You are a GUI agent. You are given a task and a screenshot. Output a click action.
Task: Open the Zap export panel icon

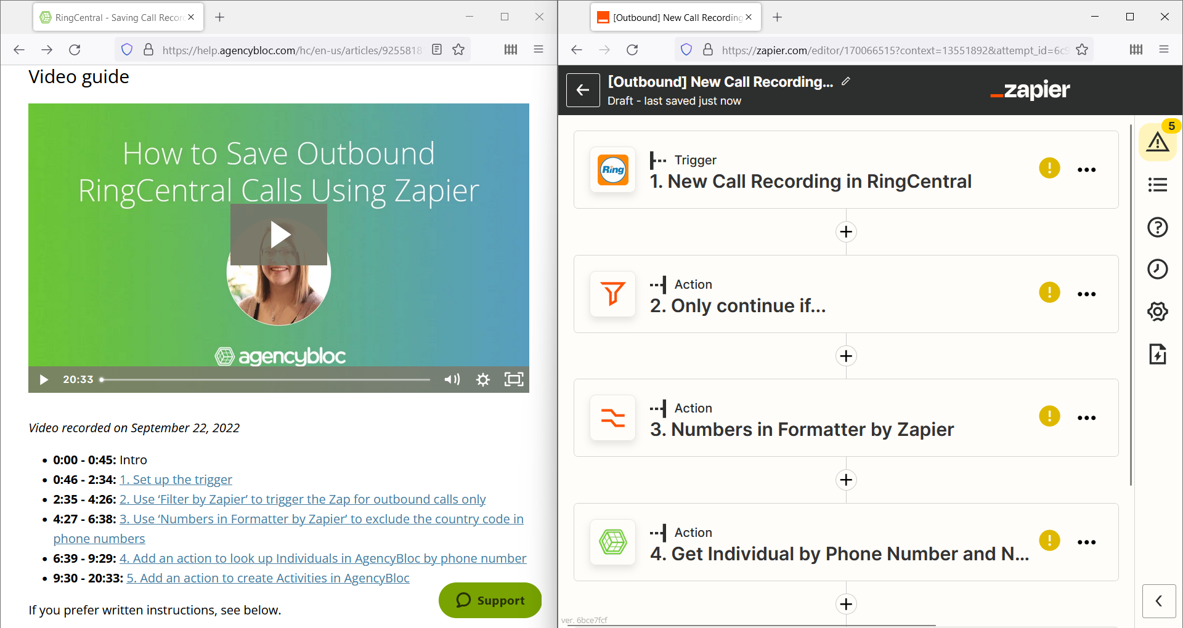click(1157, 353)
